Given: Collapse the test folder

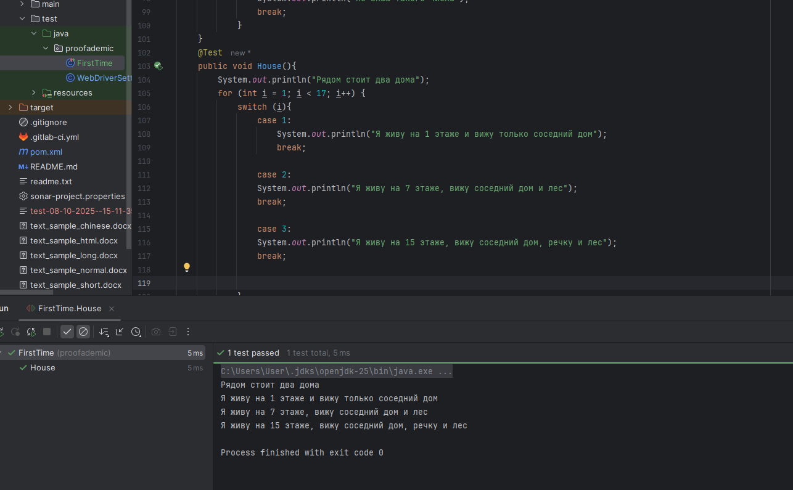Looking at the screenshot, I should point(22,18).
